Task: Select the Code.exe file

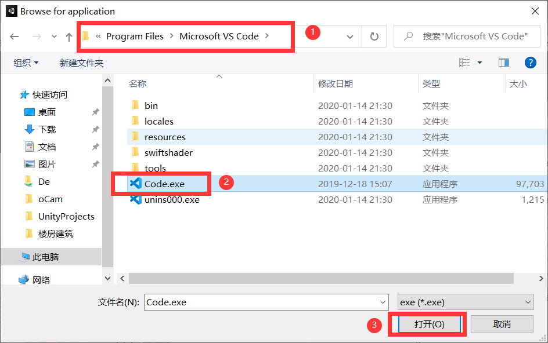Action: coord(164,183)
